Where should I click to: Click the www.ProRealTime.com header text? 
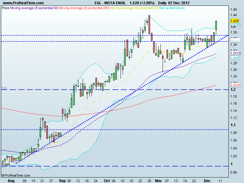click(x=23, y=3)
